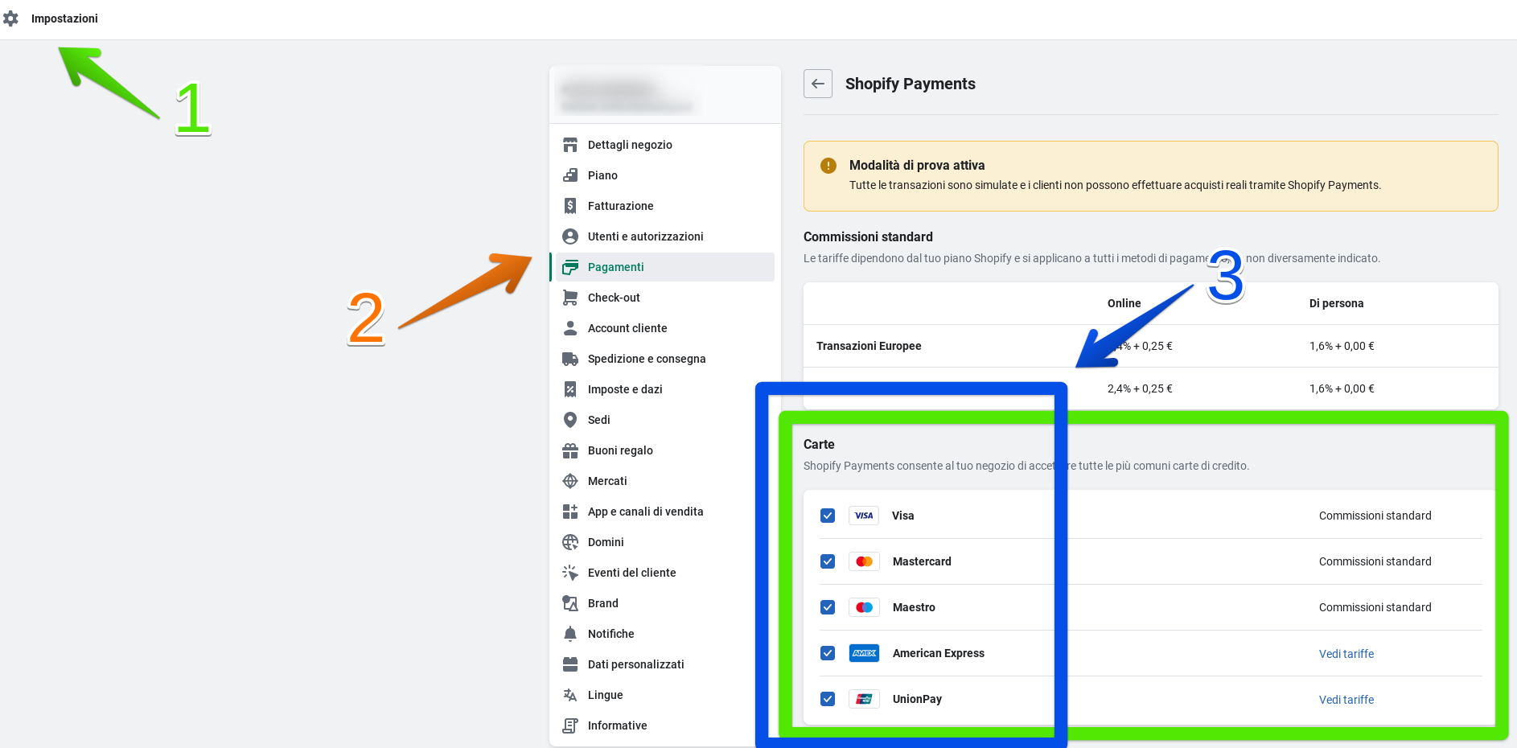Image resolution: width=1517 pixels, height=748 pixels.
Task: Click the Maestro card logo
Action: [864, 607]
